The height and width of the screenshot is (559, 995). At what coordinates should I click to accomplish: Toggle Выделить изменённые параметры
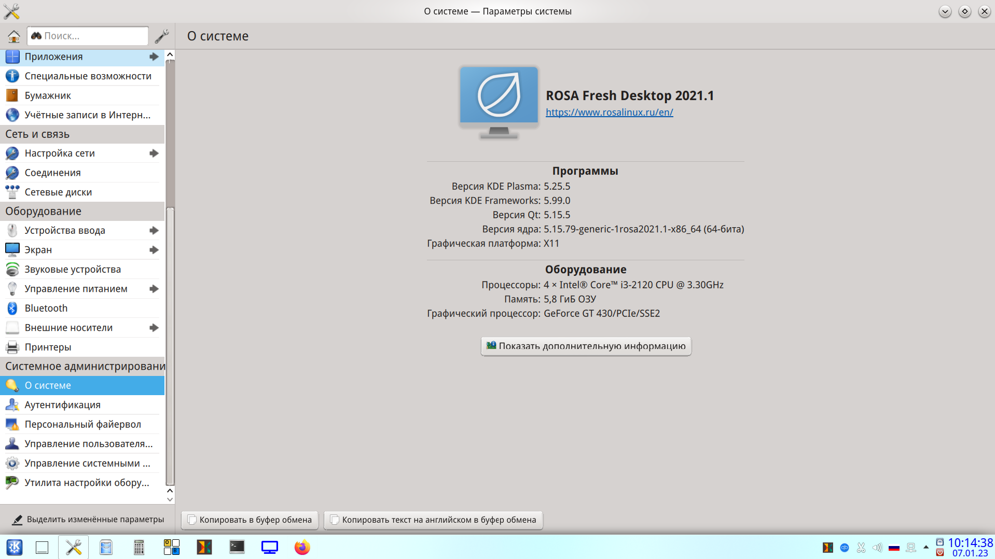click(x=88, y=520)
